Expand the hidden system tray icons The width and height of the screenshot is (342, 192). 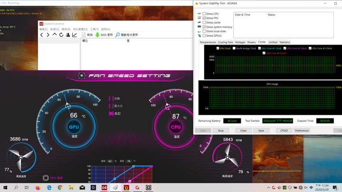click(268, 188)
